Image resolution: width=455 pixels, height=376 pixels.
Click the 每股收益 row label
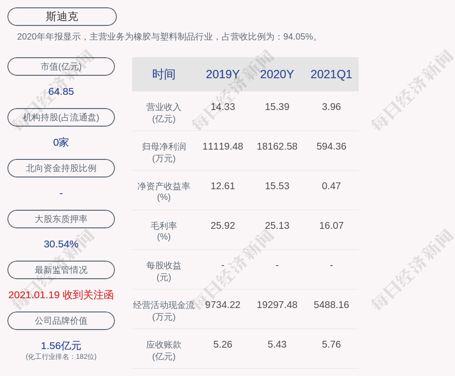pos(164,271)
